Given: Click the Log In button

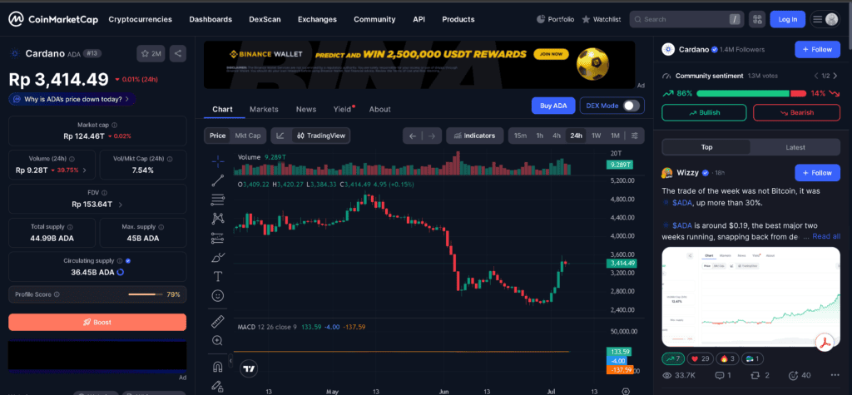Looking at the screenshot, I should tap(787, 20).
